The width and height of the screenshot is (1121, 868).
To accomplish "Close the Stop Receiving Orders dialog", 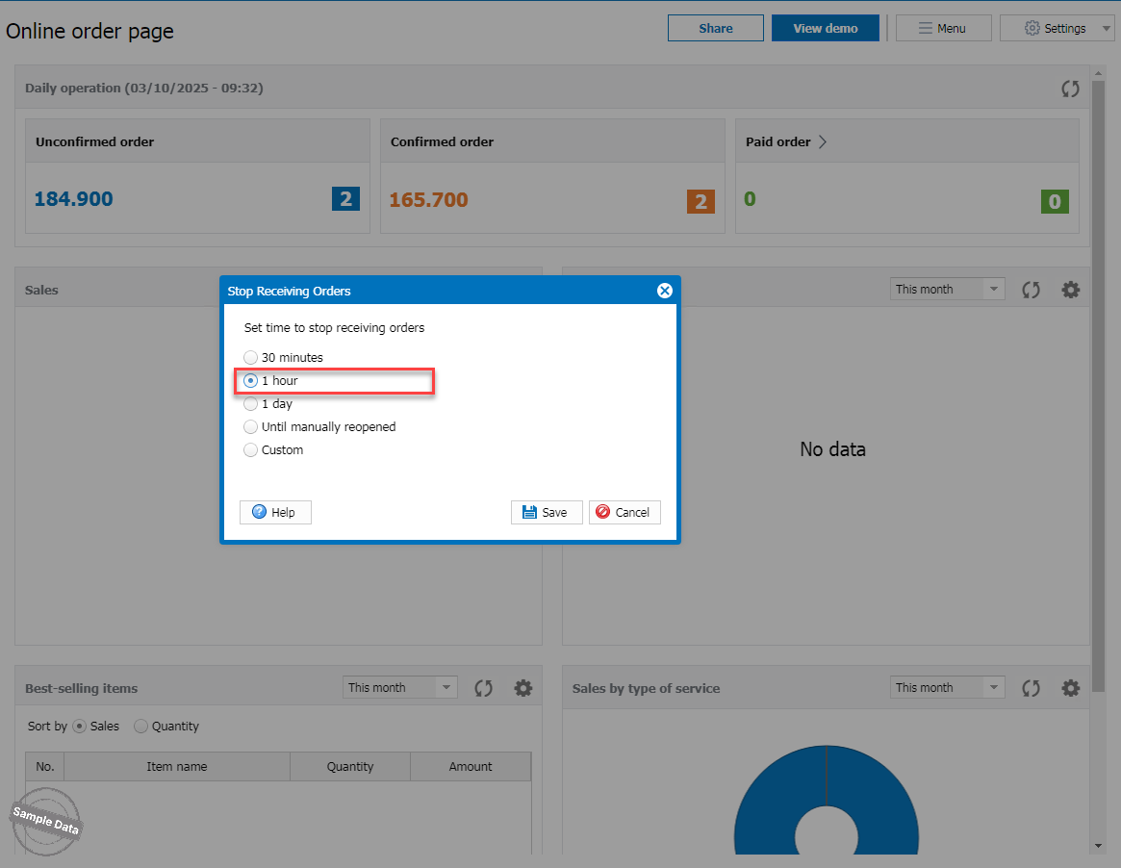I will click(664, 291).
